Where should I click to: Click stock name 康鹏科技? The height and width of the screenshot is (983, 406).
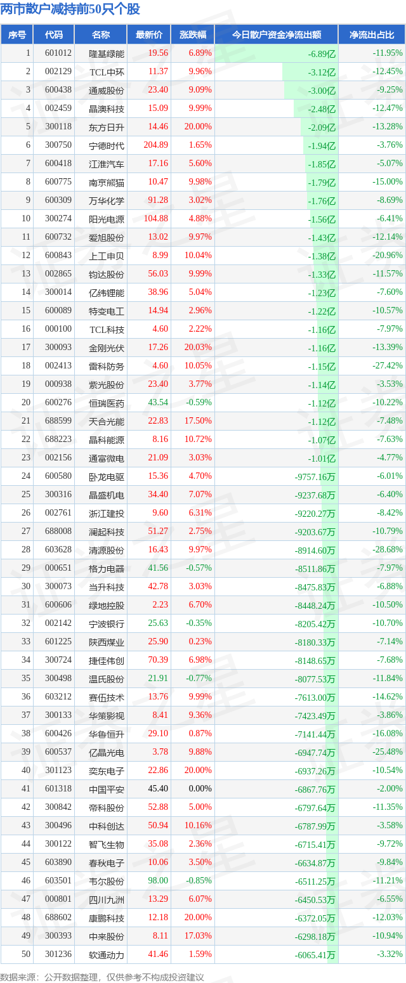107,918
